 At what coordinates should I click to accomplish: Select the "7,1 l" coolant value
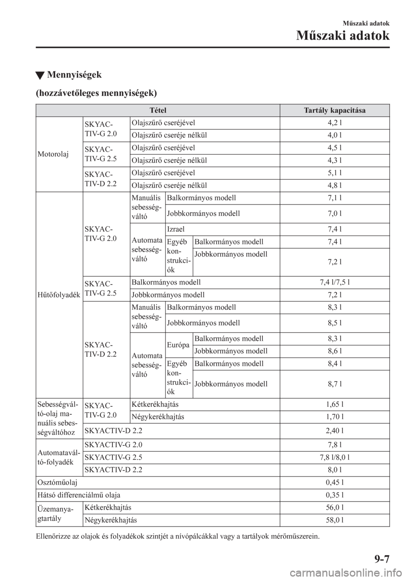(x=335, y=198)
